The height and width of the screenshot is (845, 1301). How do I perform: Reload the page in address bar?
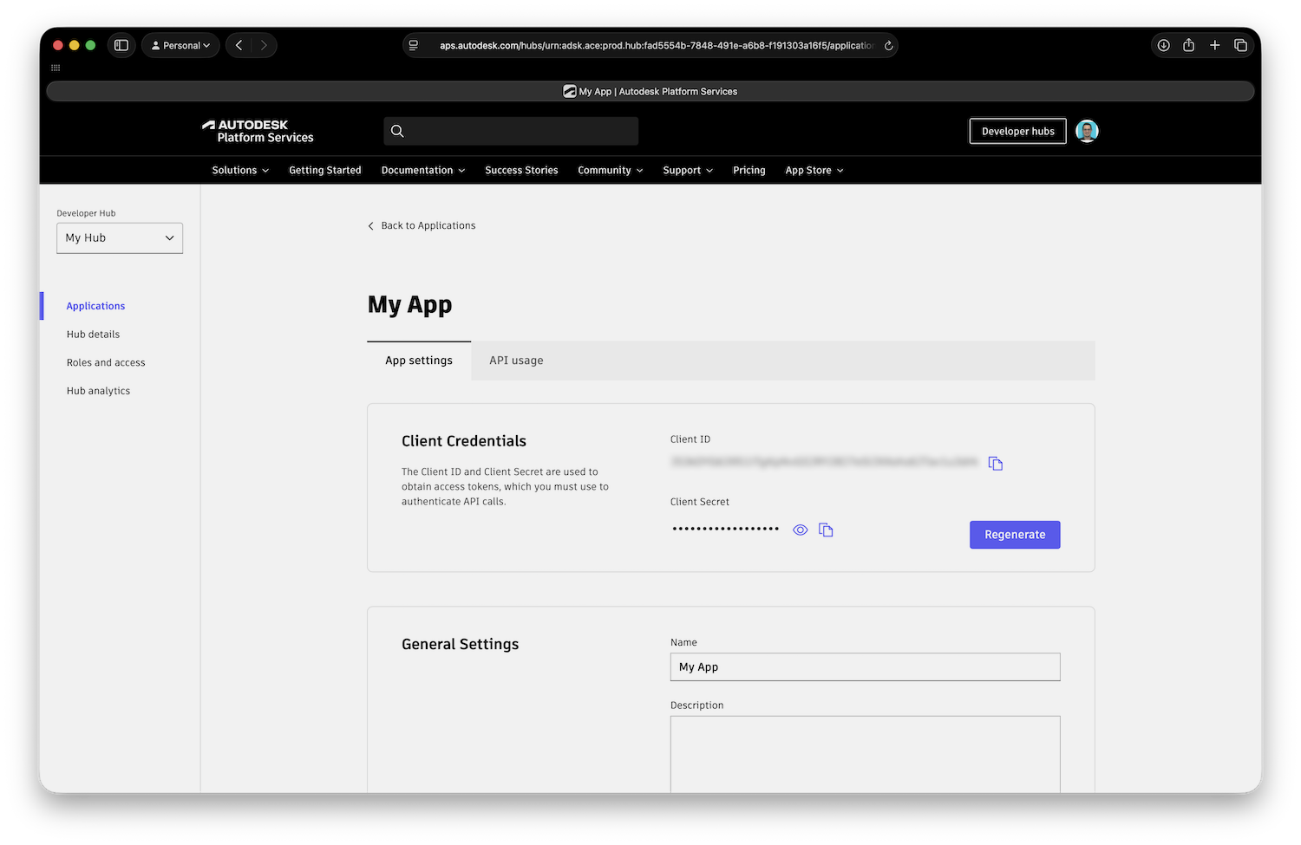point(888,46)
